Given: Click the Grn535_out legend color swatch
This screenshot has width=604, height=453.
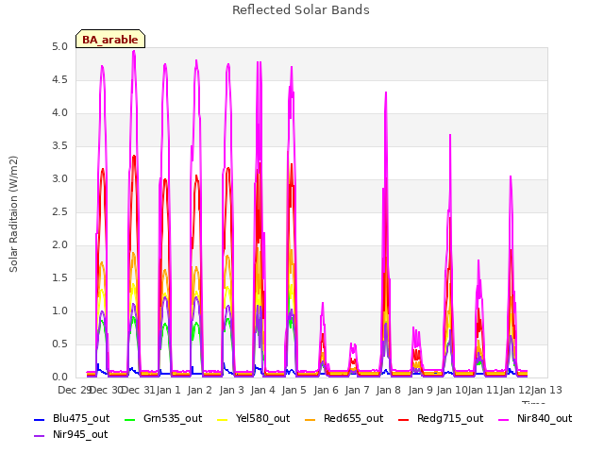Looking at the screenshot, I should (130, 419).
